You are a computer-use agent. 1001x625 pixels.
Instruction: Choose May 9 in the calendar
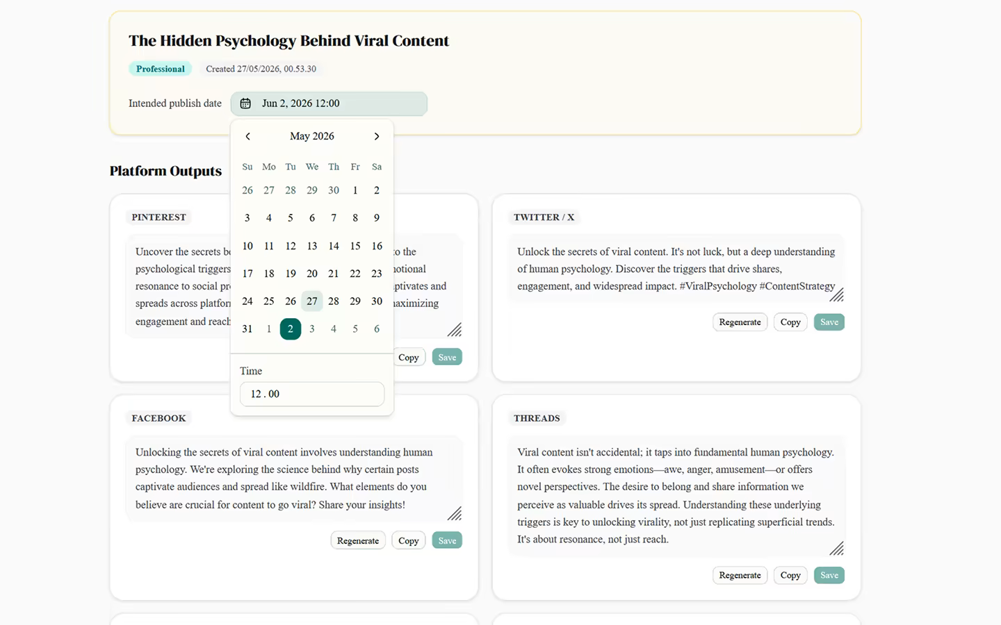coord(377,218)
